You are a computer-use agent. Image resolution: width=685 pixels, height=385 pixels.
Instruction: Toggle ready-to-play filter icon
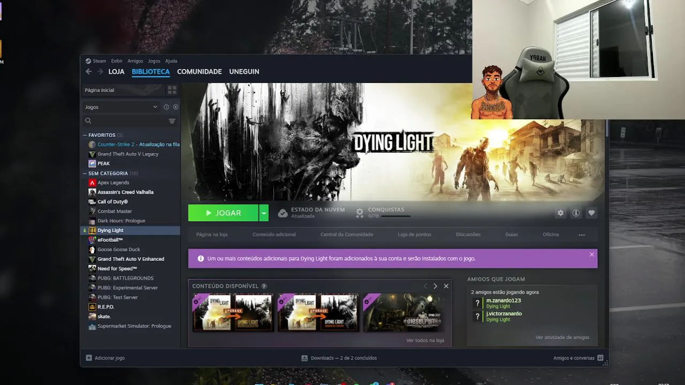point(176,107)
